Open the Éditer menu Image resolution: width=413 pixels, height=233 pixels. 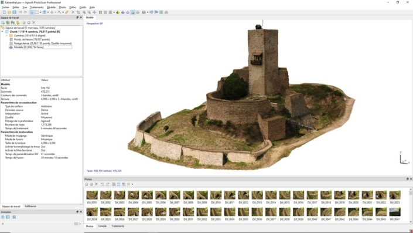pos(16,7)
